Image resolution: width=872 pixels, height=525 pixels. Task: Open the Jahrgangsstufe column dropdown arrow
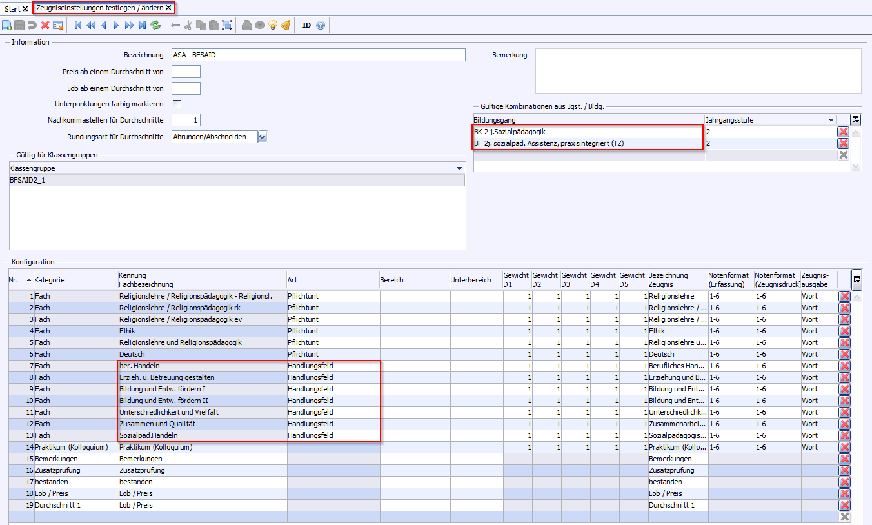click(x=831, y=120)
